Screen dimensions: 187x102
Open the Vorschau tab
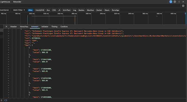24,27
